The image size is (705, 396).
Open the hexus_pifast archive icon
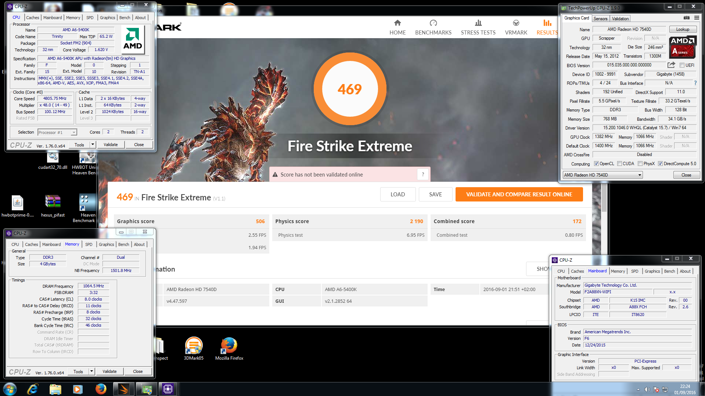point(53,206)
